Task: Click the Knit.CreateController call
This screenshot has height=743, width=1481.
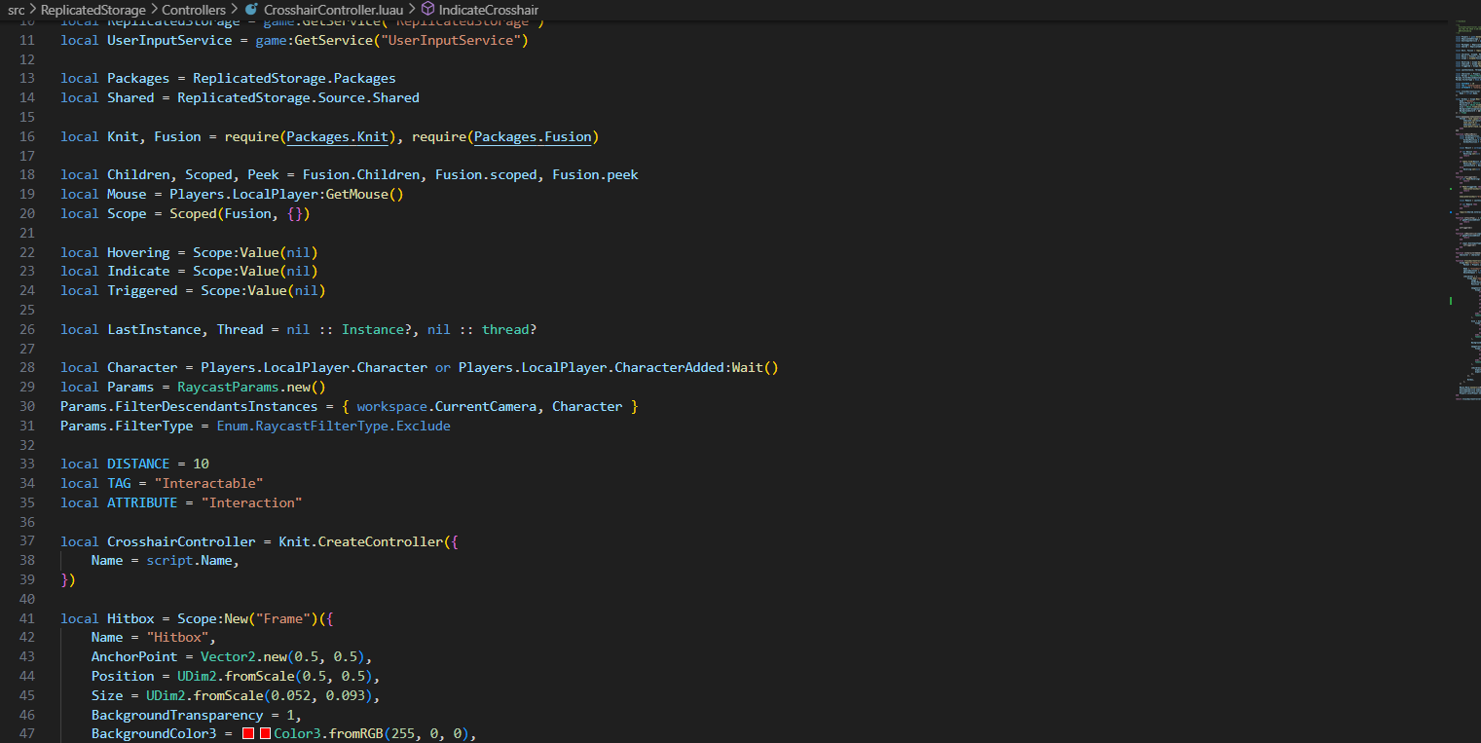Action: tap(360, 541)
